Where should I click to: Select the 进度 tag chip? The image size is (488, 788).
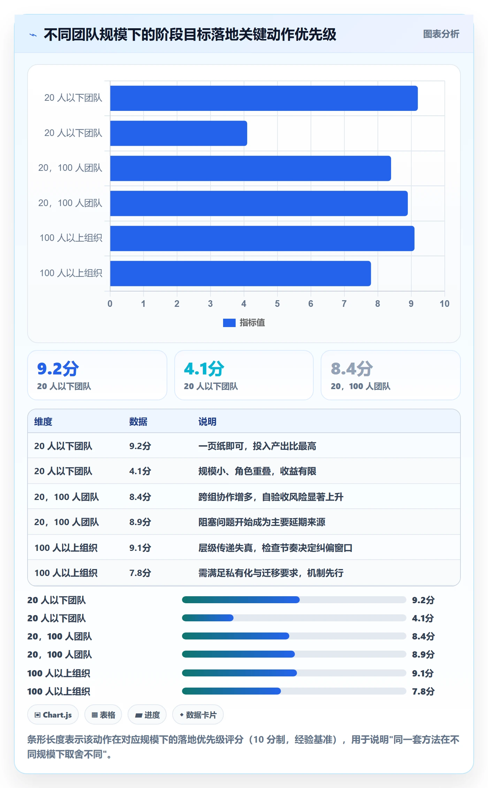(x=147, y=715)
